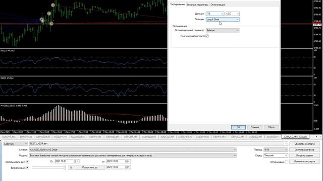Open the Balance optimized parameter dropdown
323x181 pixels.
(223, 30)
